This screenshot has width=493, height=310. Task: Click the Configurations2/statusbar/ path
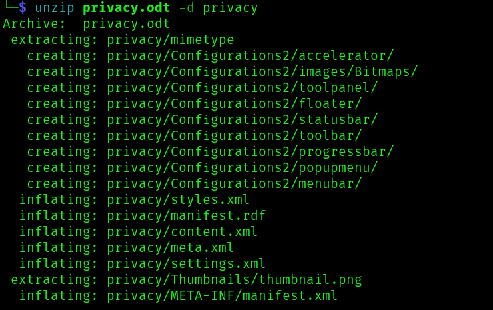(242, 120)
